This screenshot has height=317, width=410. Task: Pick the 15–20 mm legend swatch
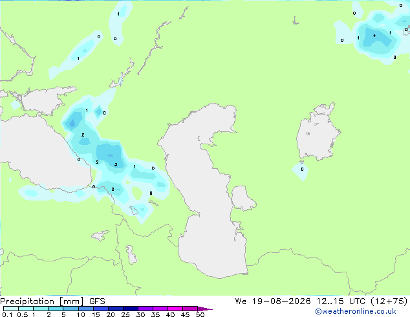(x=101, y=309)
